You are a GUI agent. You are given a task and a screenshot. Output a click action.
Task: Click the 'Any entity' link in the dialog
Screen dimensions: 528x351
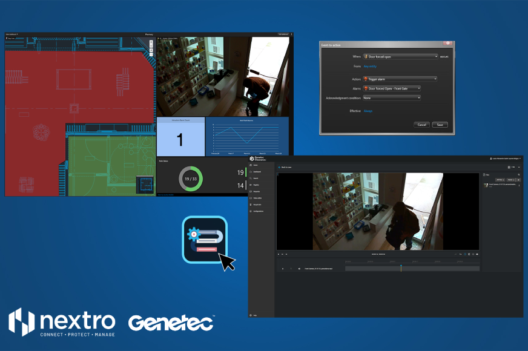370,66
